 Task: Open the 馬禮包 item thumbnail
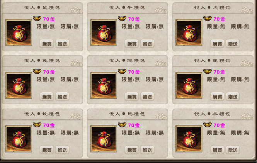pyautogui.click(x=104, y=139)
